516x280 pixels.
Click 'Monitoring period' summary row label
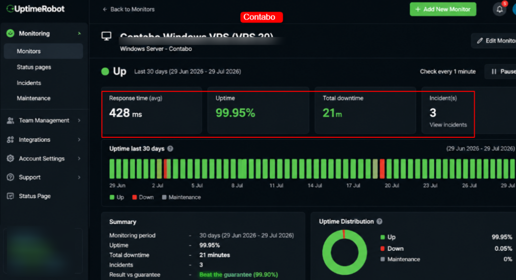click(133, 235)
